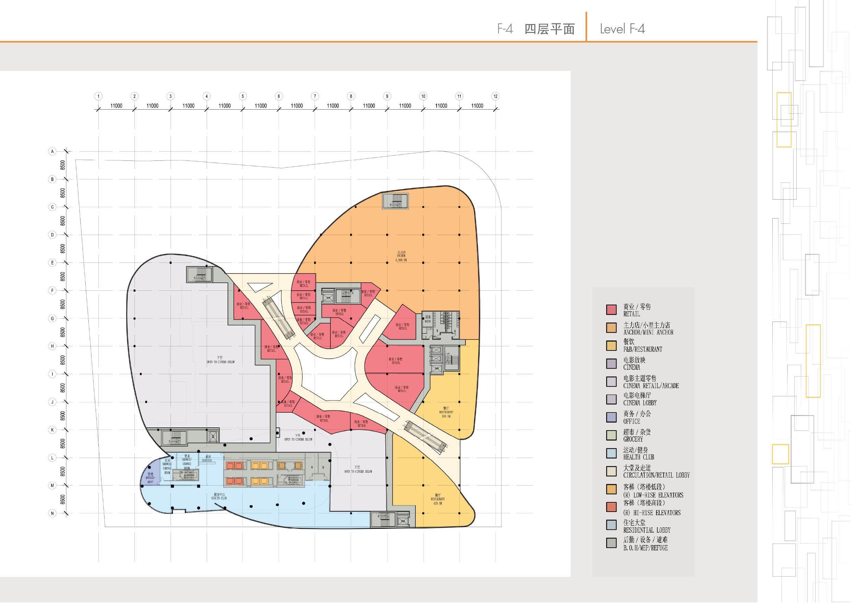Click the 'RETAIL' text in legend
Viewport: 851px width, 603px height.
(x=632, y=314)
